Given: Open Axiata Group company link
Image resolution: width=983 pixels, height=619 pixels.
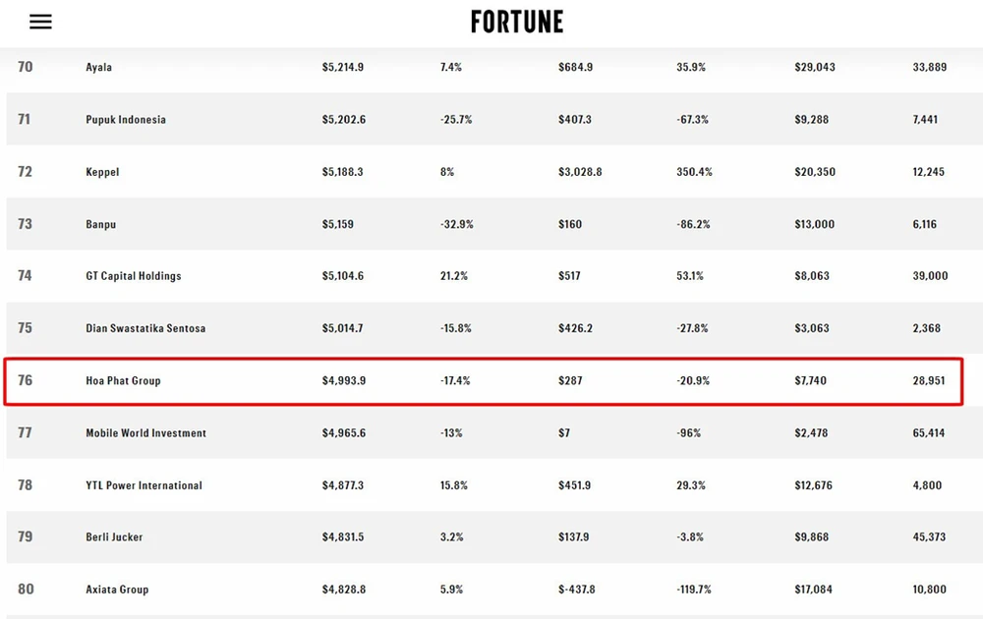Looking at the screenshot, I should (x=117, y=590).
